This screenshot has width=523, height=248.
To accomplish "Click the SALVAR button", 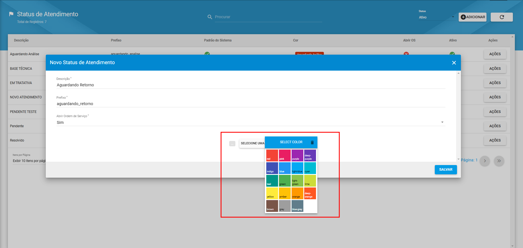I will point(446,170).
